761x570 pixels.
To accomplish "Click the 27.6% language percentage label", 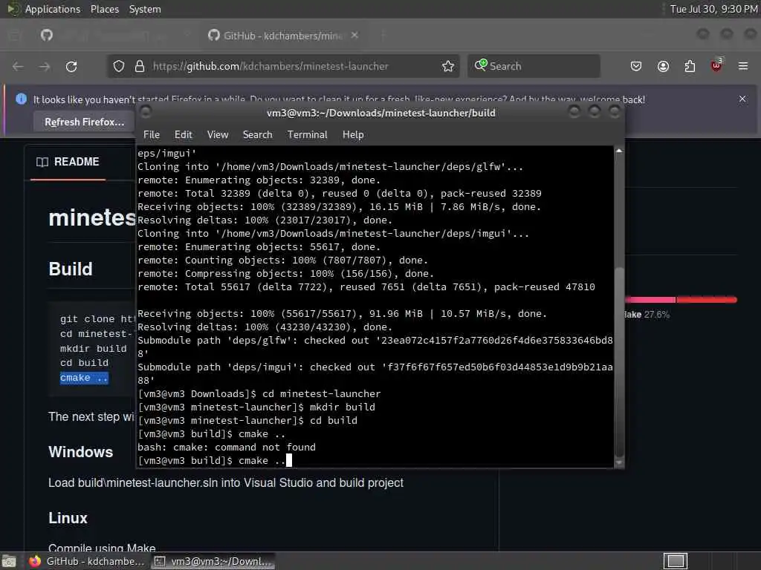I will coord(657,315).
